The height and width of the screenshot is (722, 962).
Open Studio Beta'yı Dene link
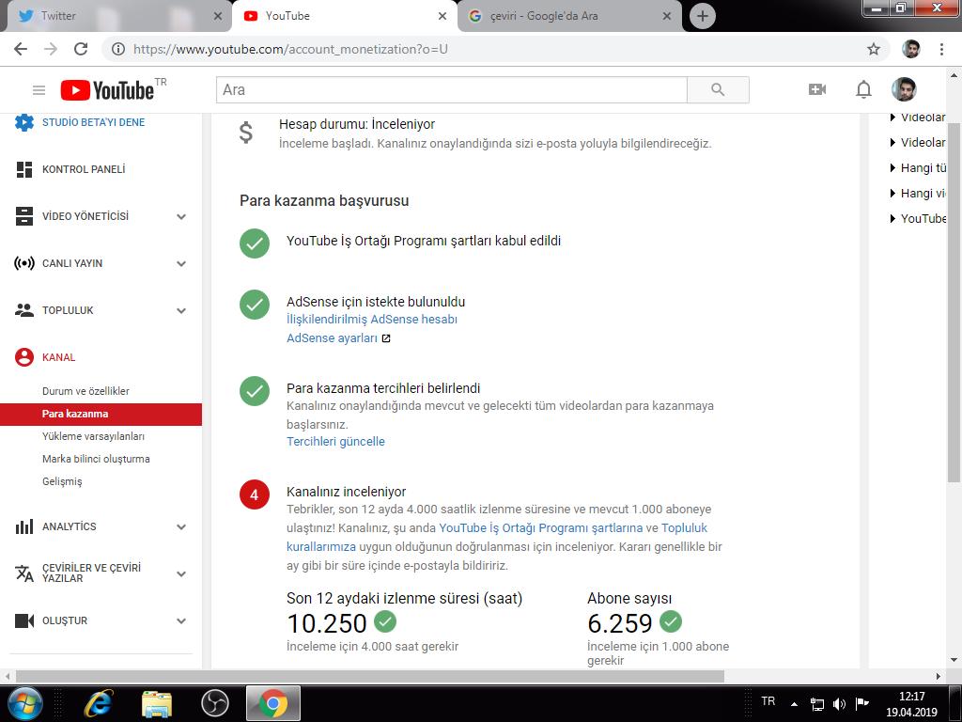pos(93,122)
